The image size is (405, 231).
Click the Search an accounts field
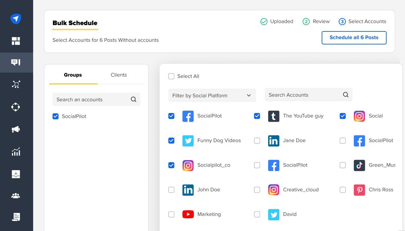tap(92, 100)
